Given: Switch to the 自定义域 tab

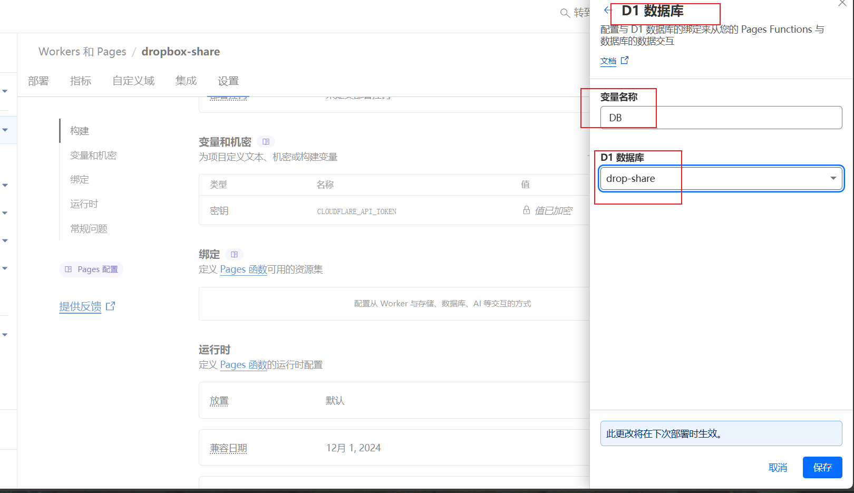Looking at the screenshot, I should coord(133,81).
